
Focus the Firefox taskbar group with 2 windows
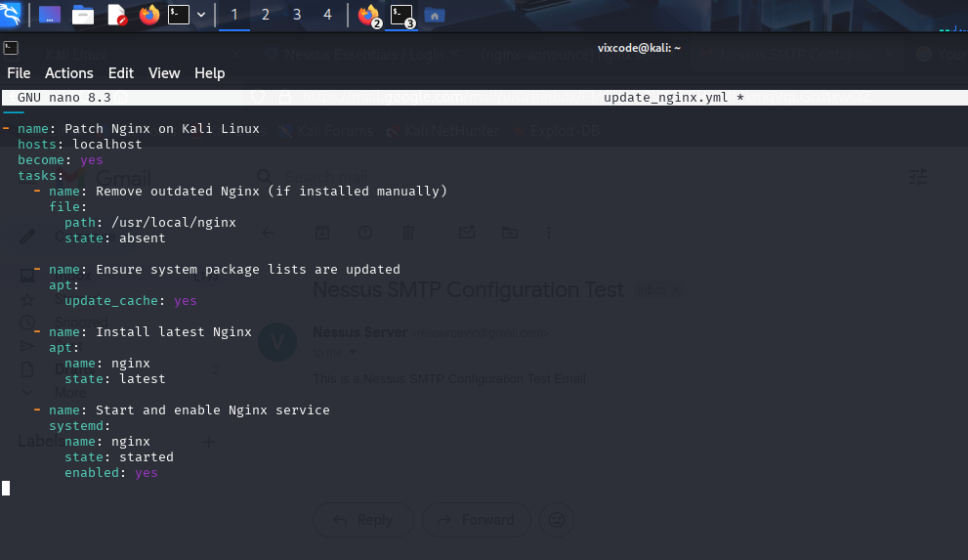point(369,16)
